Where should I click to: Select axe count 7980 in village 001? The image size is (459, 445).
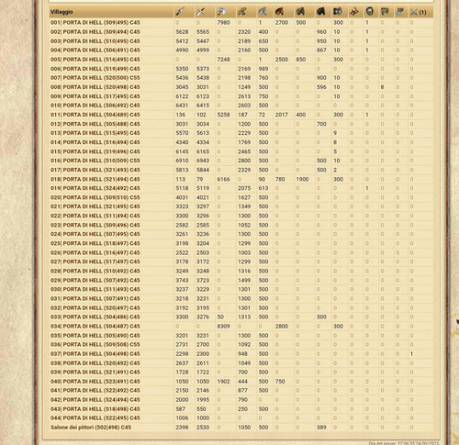click(223, 23)
